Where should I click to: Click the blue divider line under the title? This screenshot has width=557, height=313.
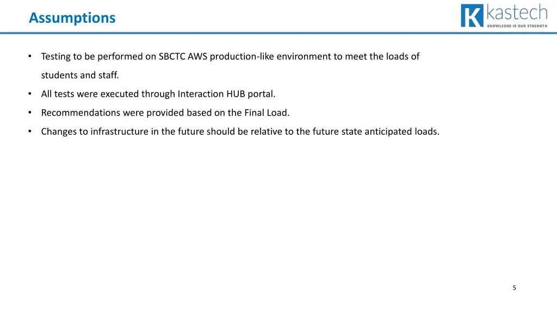(x=278, y=33)
